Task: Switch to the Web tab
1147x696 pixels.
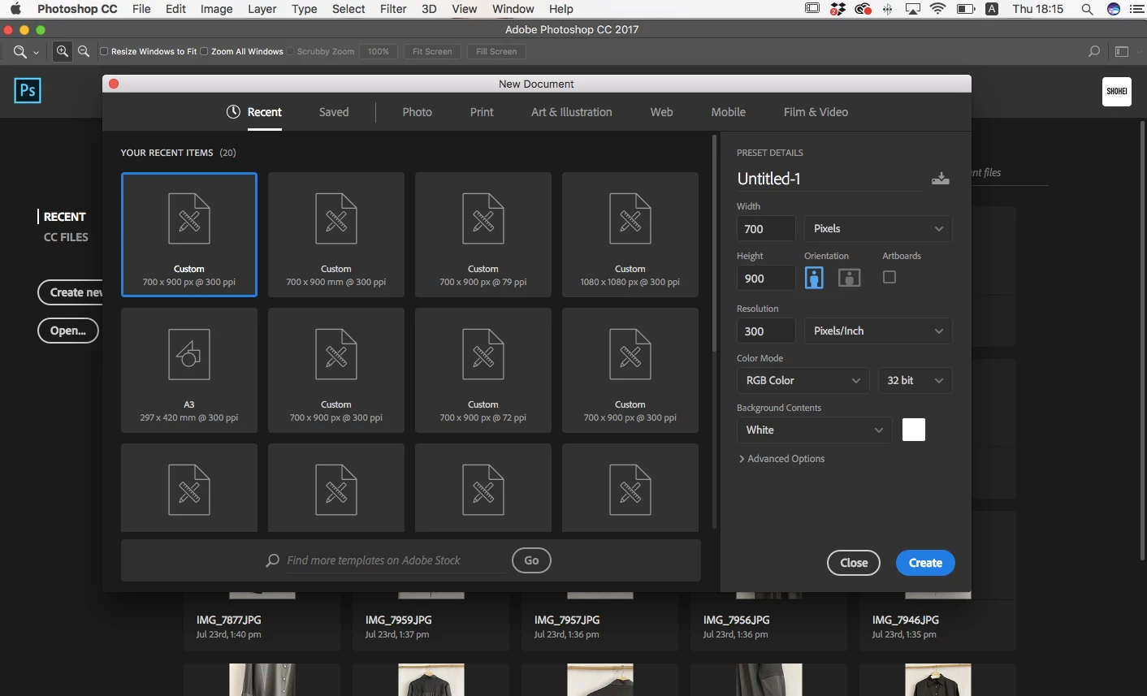Action: (662, 112)
